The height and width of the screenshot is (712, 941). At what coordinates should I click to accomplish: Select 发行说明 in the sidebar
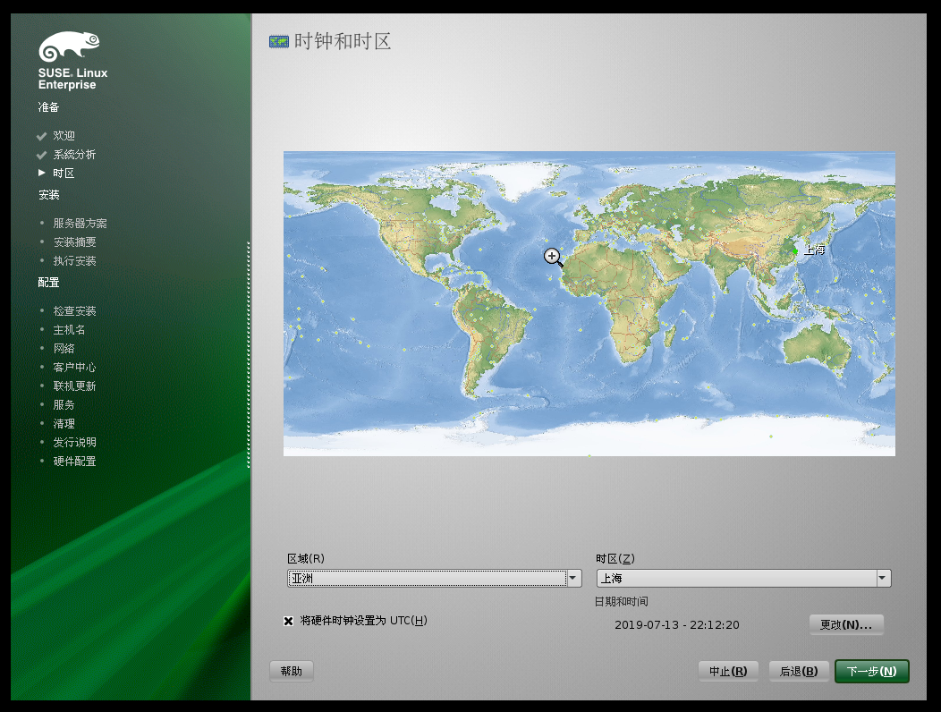click(74, 442)
